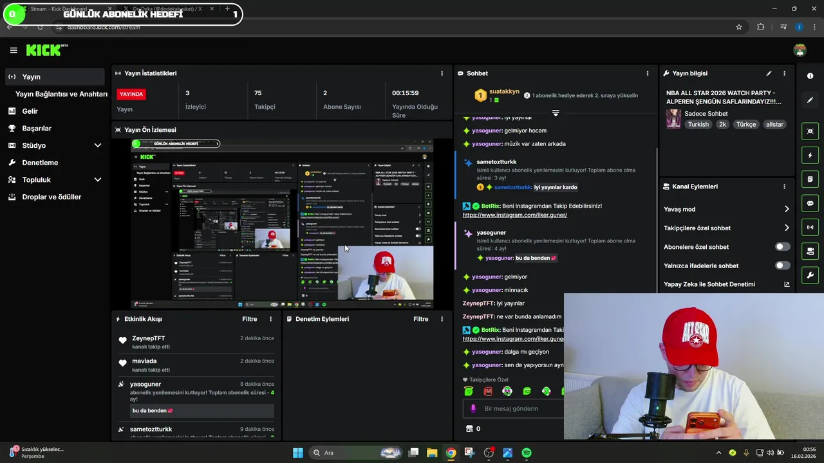Viewport: 824px width, 463px height.
Task: Expand the Stüdyo sidebar section
Action: 98,145
